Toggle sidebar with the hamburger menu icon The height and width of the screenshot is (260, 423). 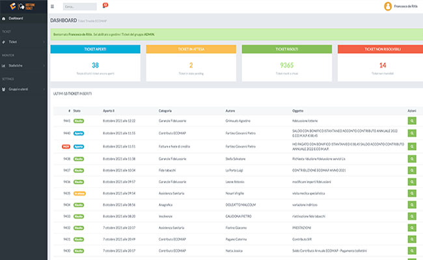(x=52, y=6)
